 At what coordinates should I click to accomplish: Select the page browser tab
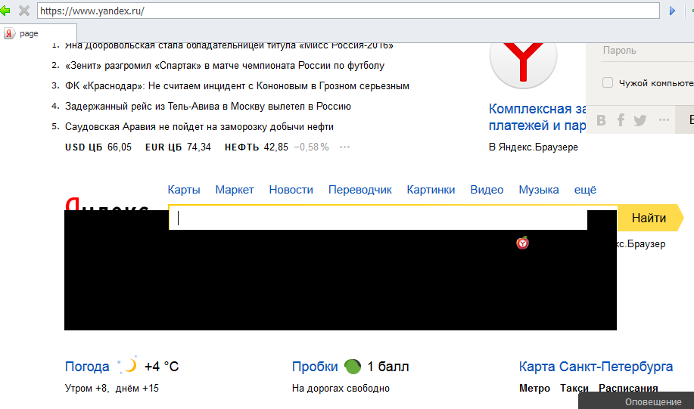coord(39,33)
